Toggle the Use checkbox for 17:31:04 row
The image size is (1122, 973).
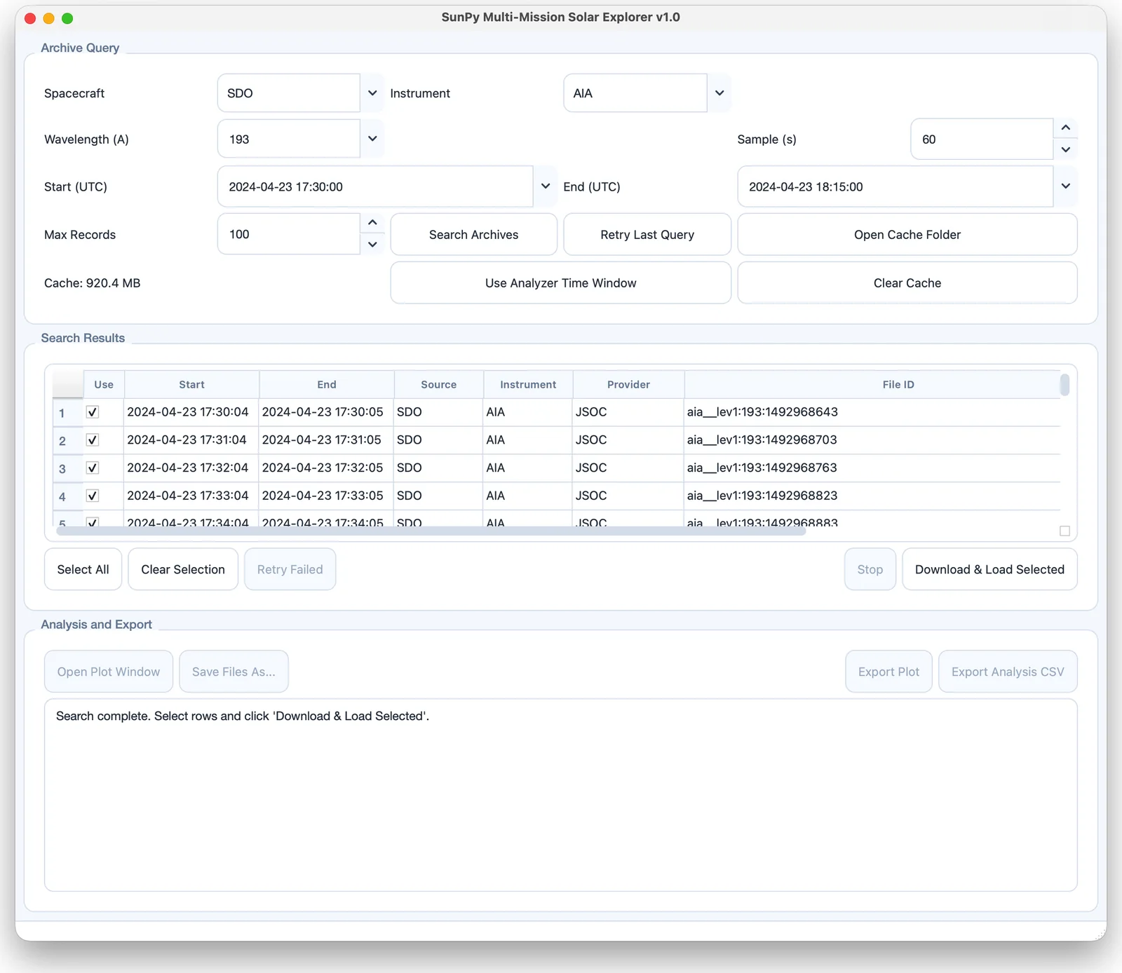(x=93, y=440)
